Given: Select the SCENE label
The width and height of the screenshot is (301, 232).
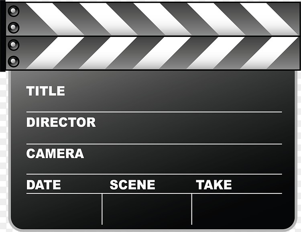Looking at the screenshot, I should [132, 185].
